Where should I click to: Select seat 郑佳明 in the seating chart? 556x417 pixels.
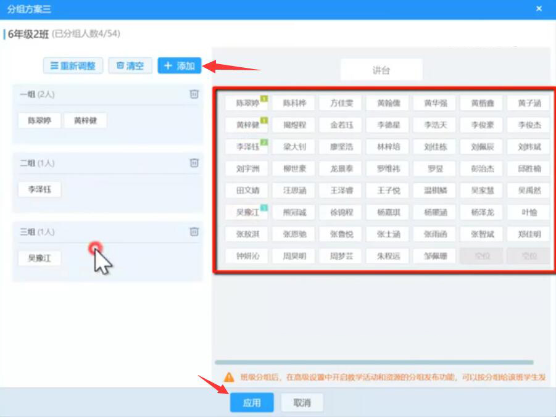[529, 234]
